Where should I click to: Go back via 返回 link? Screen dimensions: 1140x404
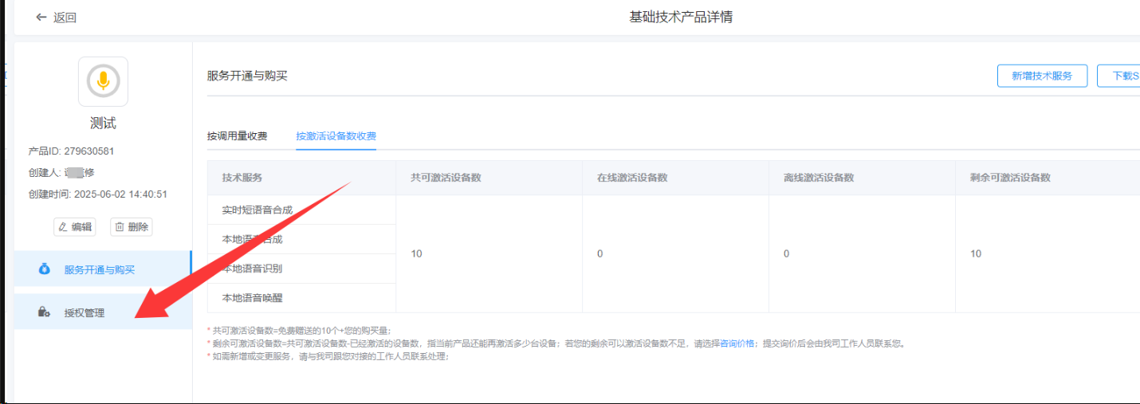pyautogui.click(x=65, y=18)
